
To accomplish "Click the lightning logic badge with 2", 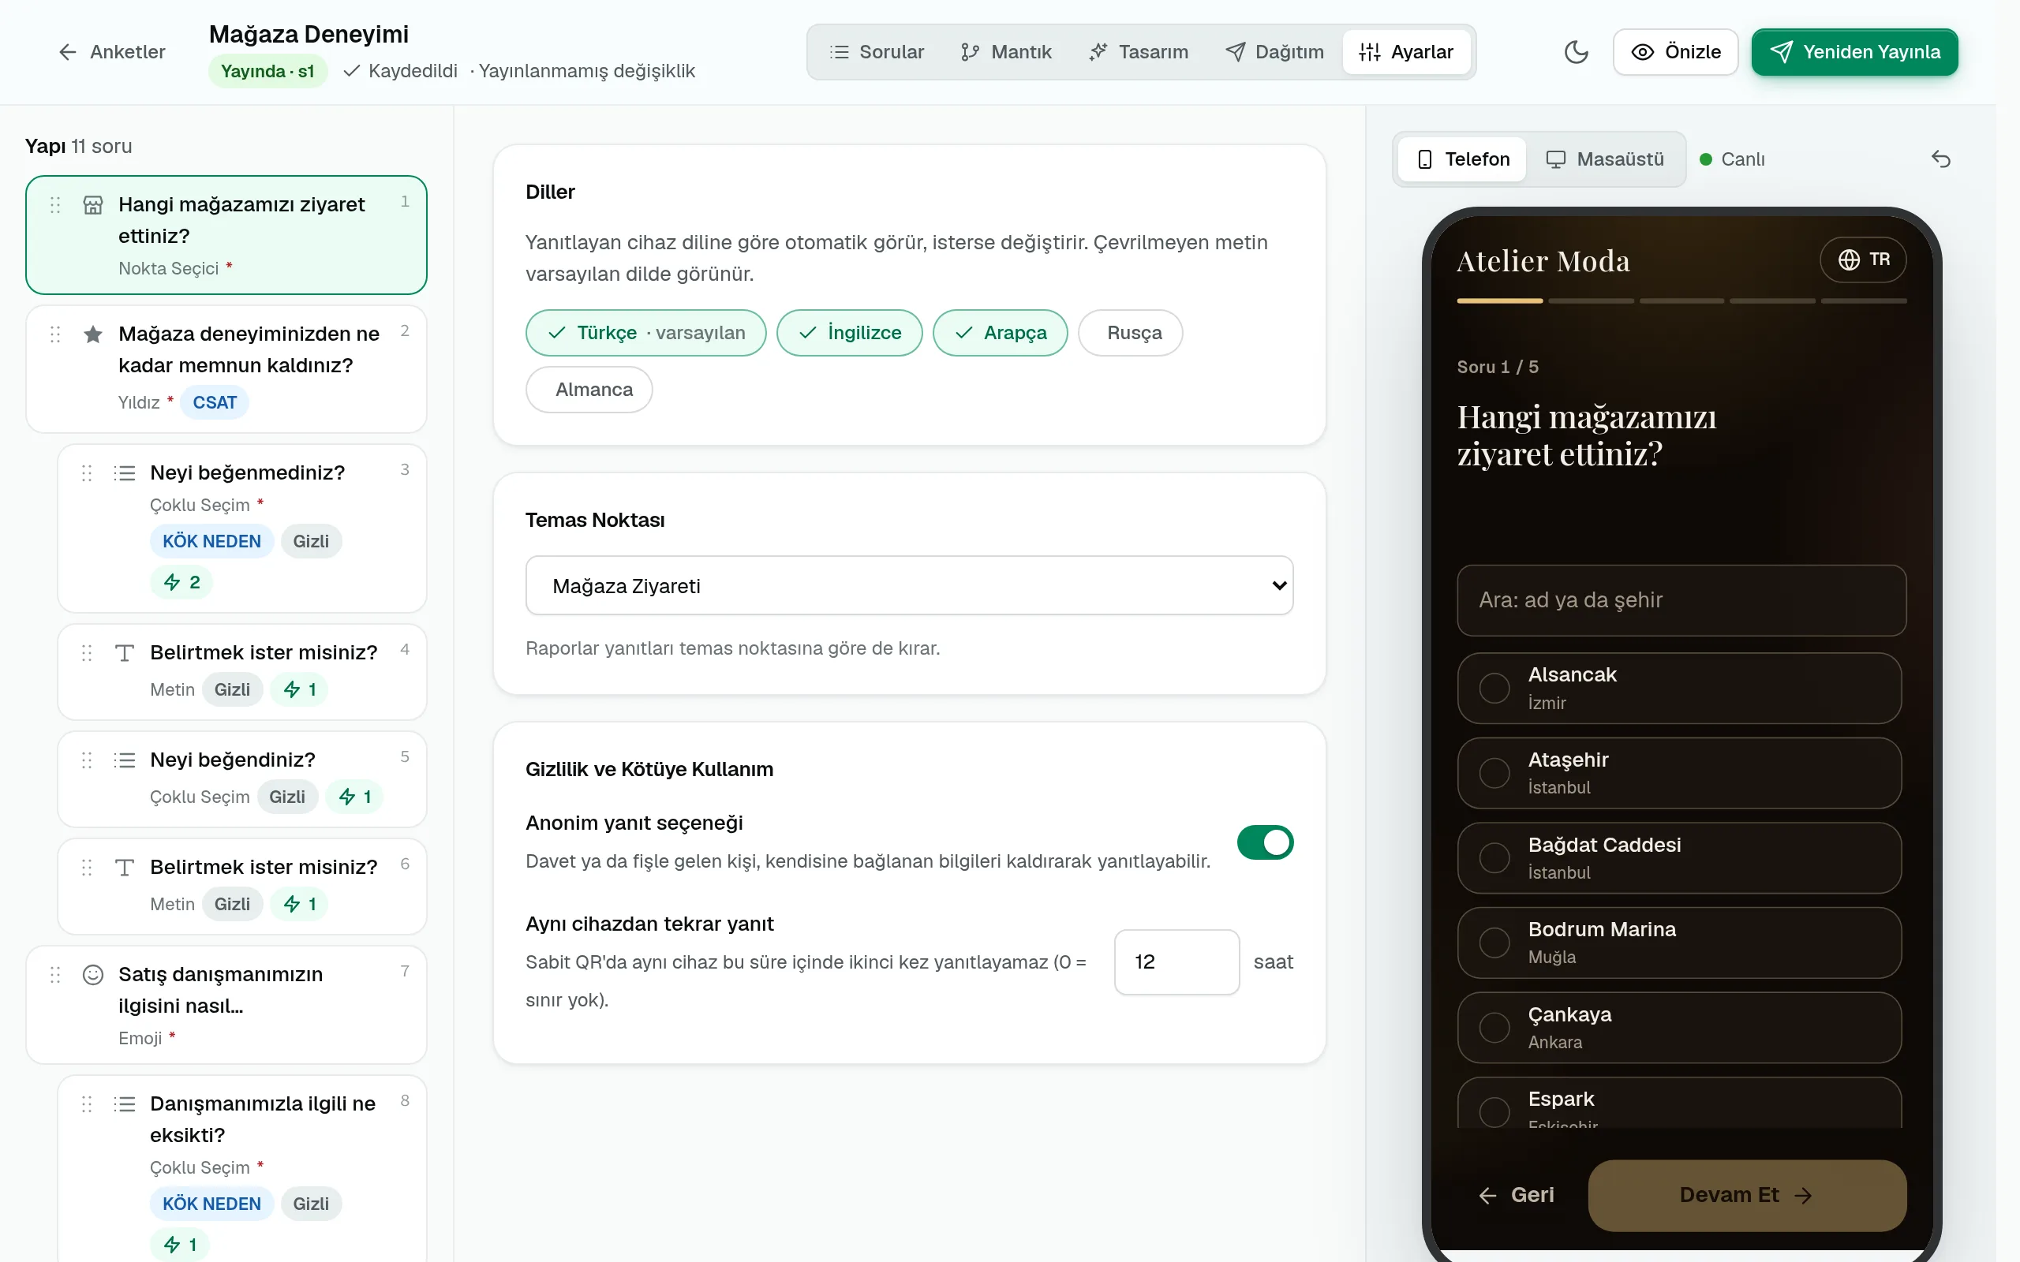I will [x=181, y=582].
